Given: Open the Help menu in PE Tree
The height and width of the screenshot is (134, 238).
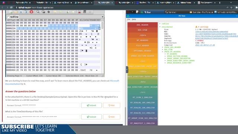Looking at the screenshot, I should point(134,19).
